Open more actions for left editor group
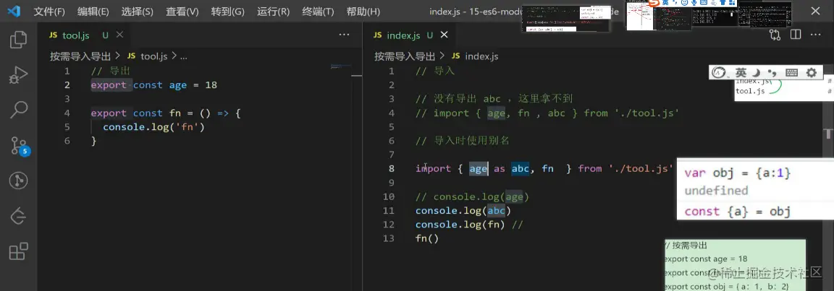 344,35
